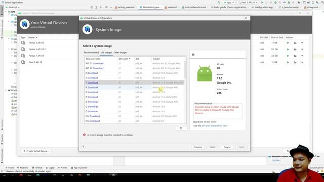Open the Logcat tool window
This screenshot has height=182, width=324.
(50, 168)
